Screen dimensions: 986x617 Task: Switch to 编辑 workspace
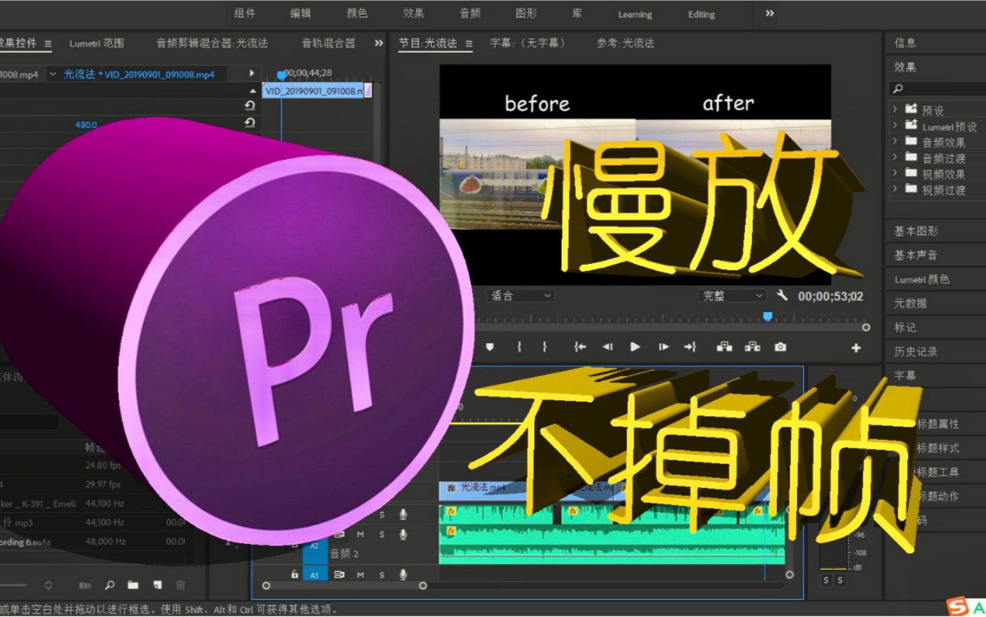pos(301,13)
